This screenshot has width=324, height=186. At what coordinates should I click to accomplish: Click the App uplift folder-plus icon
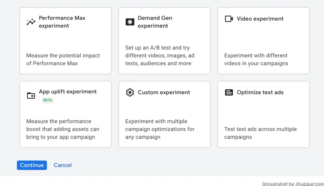[x=31, y=96]
